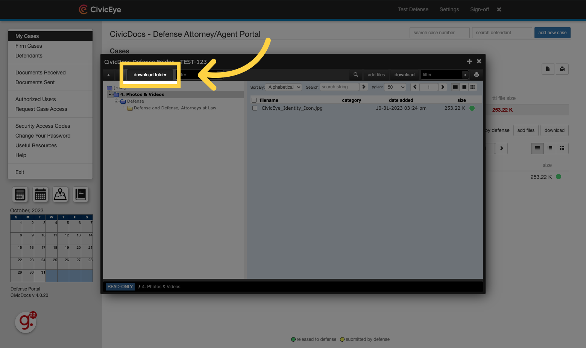Open file CivicEye_Identity_Icon.jpg
This screenshot has width=586, height=348.
[292, 108]
